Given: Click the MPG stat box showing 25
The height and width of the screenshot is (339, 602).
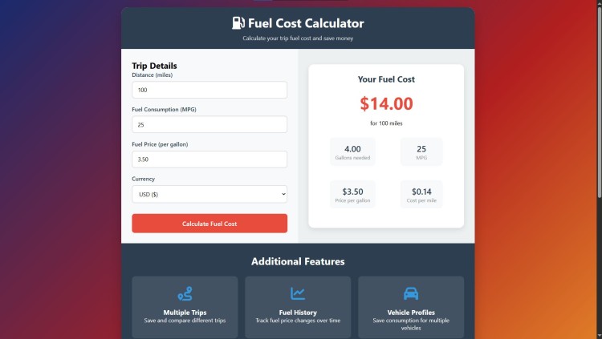Looking at the screenshot, I should click(x=421, y=151).
